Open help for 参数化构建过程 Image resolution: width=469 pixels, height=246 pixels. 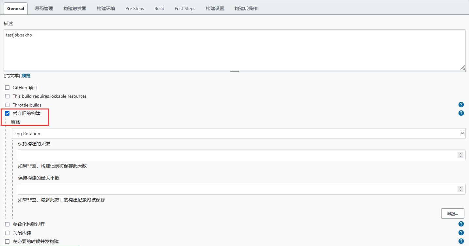(x=461, y=224)
